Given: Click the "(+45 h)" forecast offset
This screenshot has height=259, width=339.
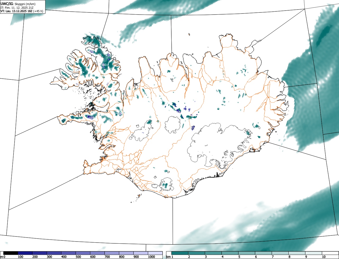Looking at the screenshot, I should [x=38, y=11].
